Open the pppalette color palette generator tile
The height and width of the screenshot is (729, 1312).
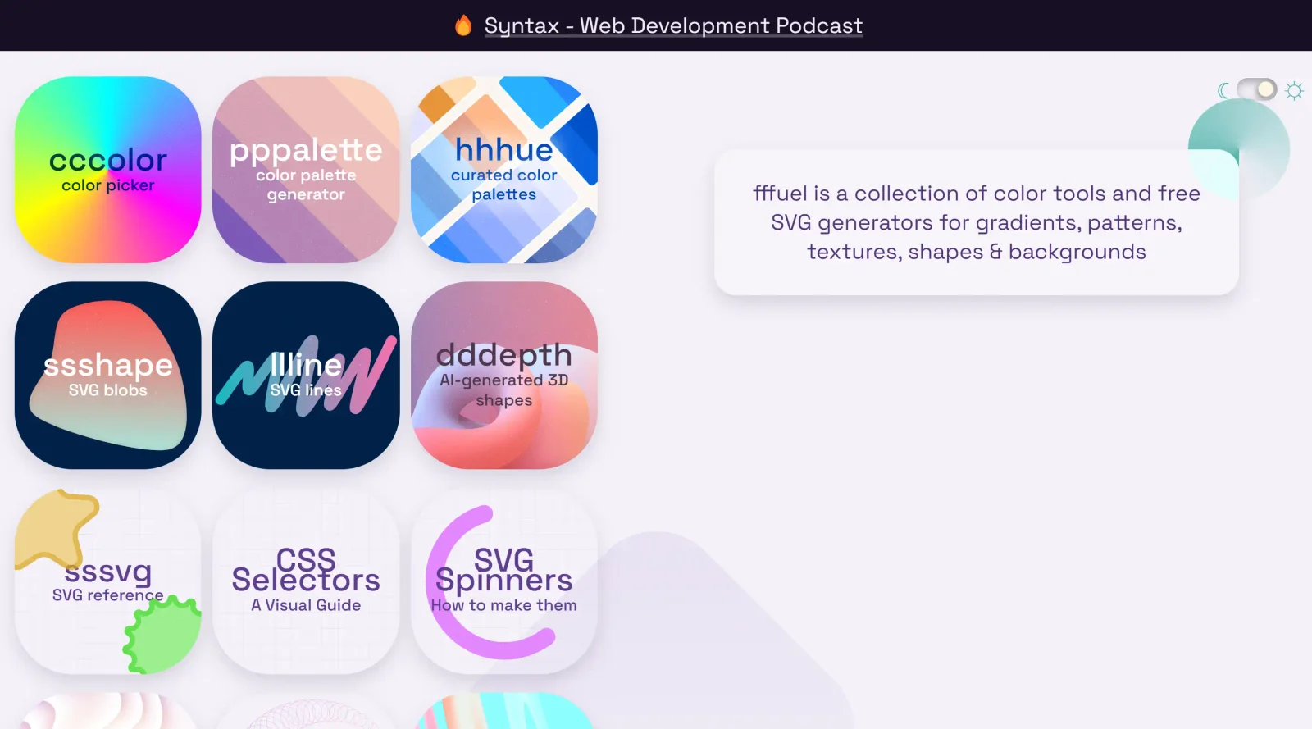coord(306,170)
